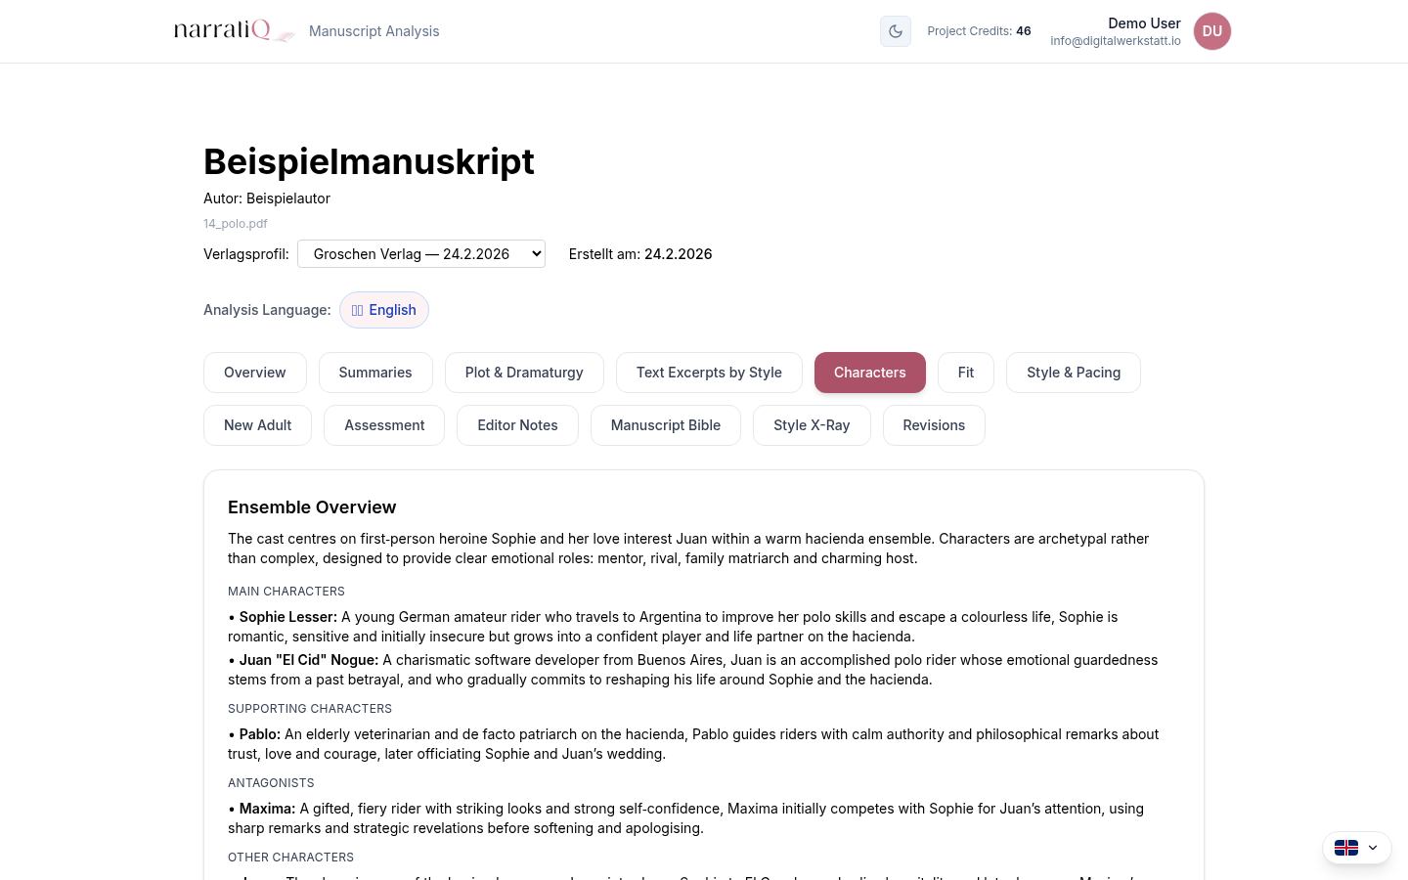Open the Verlagsprofil dropdown

click(421, 254)
